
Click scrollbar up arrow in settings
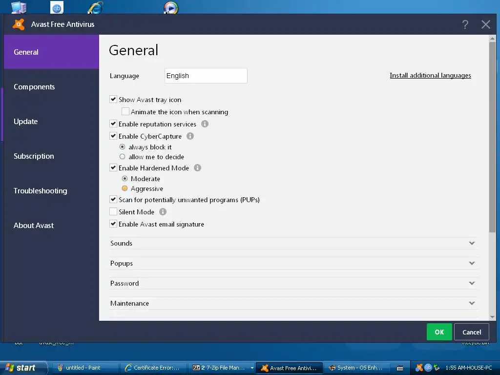coord(492,39)
